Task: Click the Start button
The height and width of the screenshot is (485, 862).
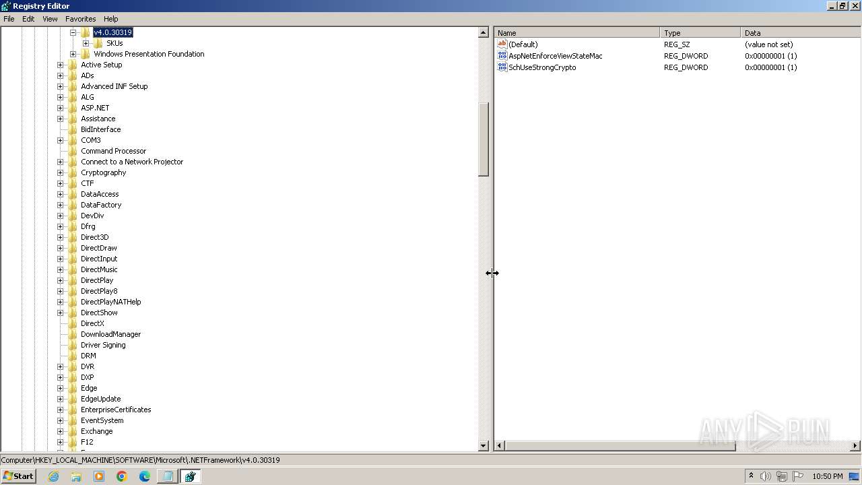Action: point(18,476)
